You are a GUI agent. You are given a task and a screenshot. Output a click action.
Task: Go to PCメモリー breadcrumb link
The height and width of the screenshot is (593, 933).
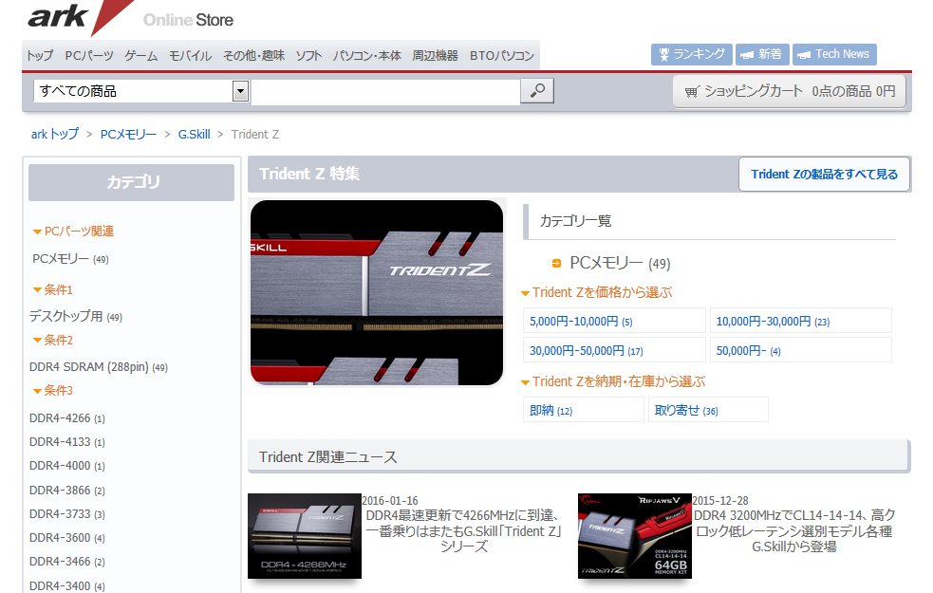pos(128,134)
